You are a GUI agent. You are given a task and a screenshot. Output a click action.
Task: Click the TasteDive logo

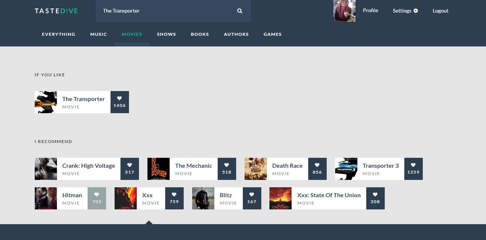pos(56,11)
